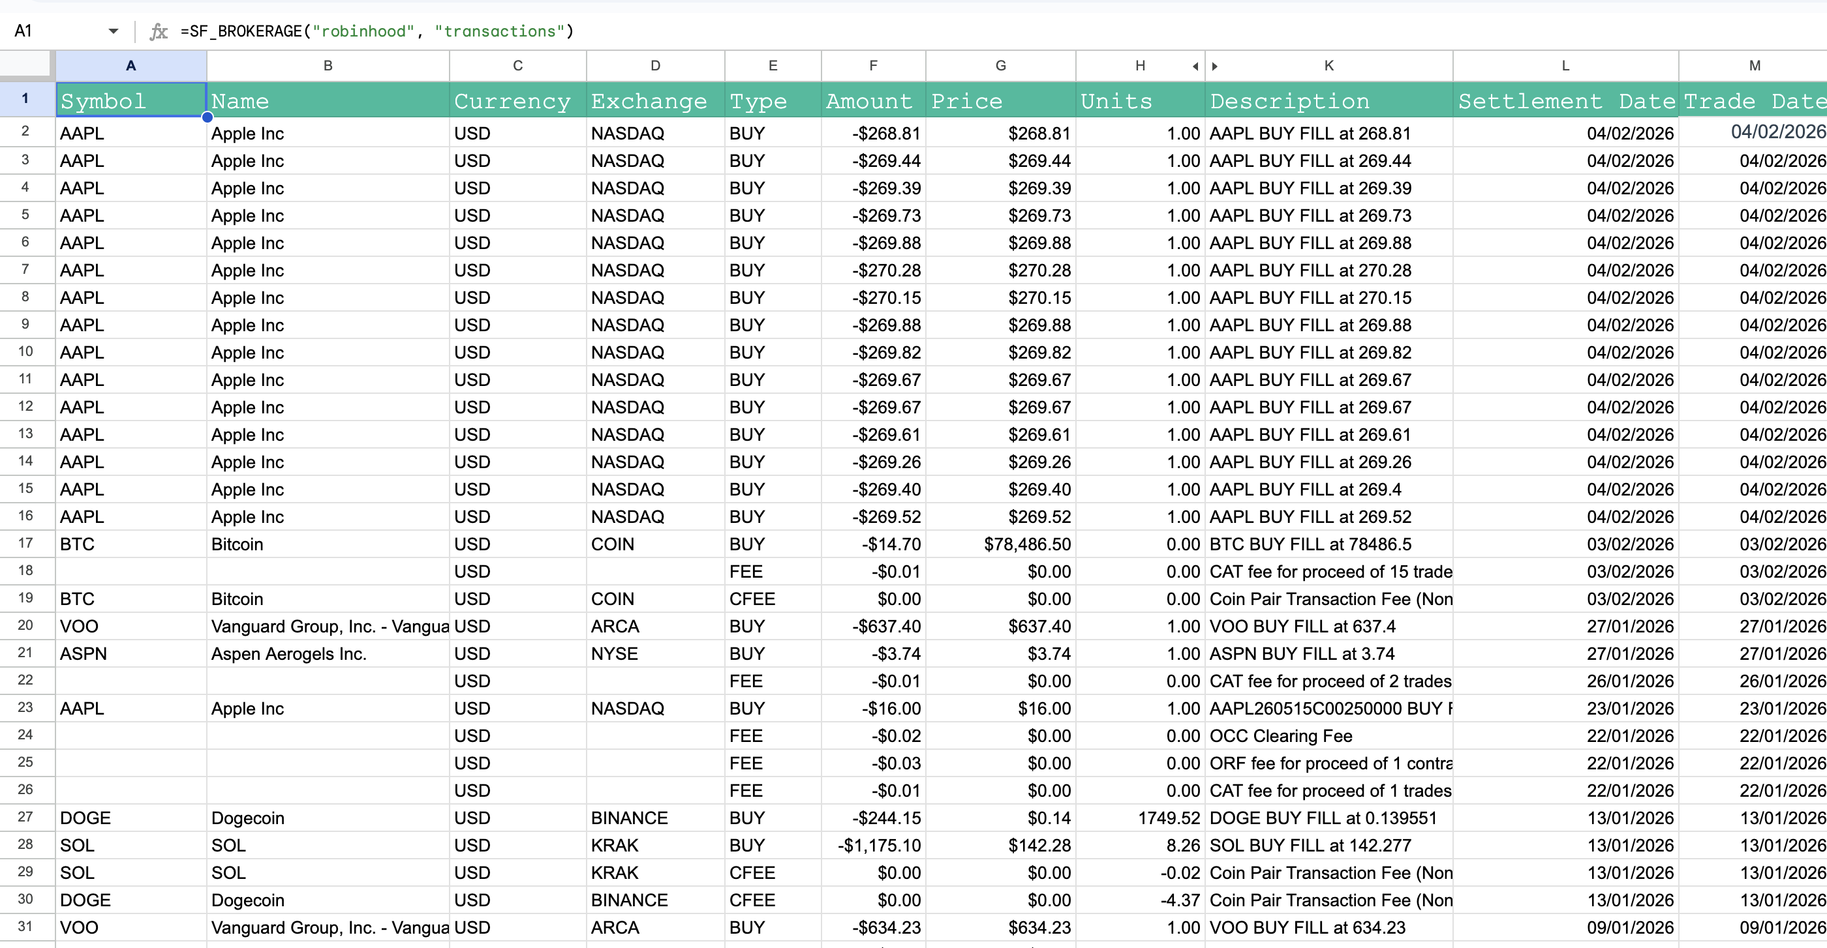
Task: Select row 17 header
Action: (x=25, y=543)
